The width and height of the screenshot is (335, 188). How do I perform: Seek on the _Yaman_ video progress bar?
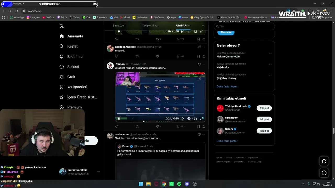click(160, 113)
